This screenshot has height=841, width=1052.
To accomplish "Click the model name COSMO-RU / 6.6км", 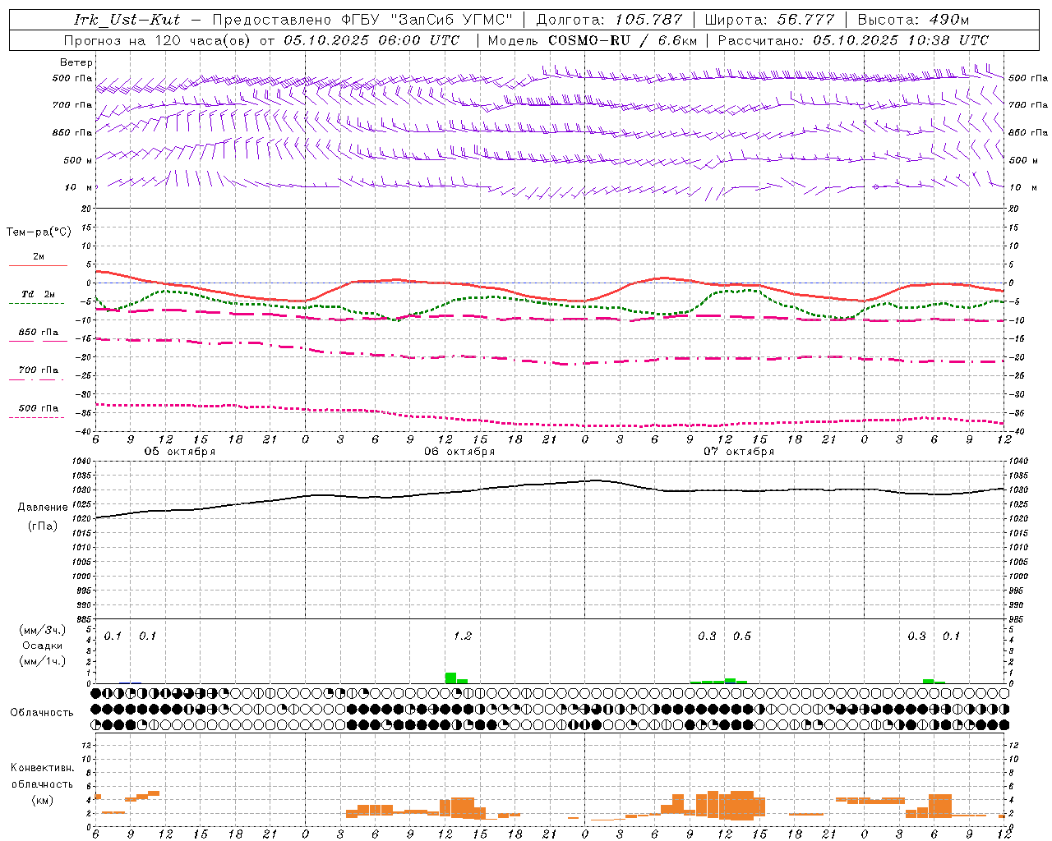I will pyautogui.click(x=622, y=40).
